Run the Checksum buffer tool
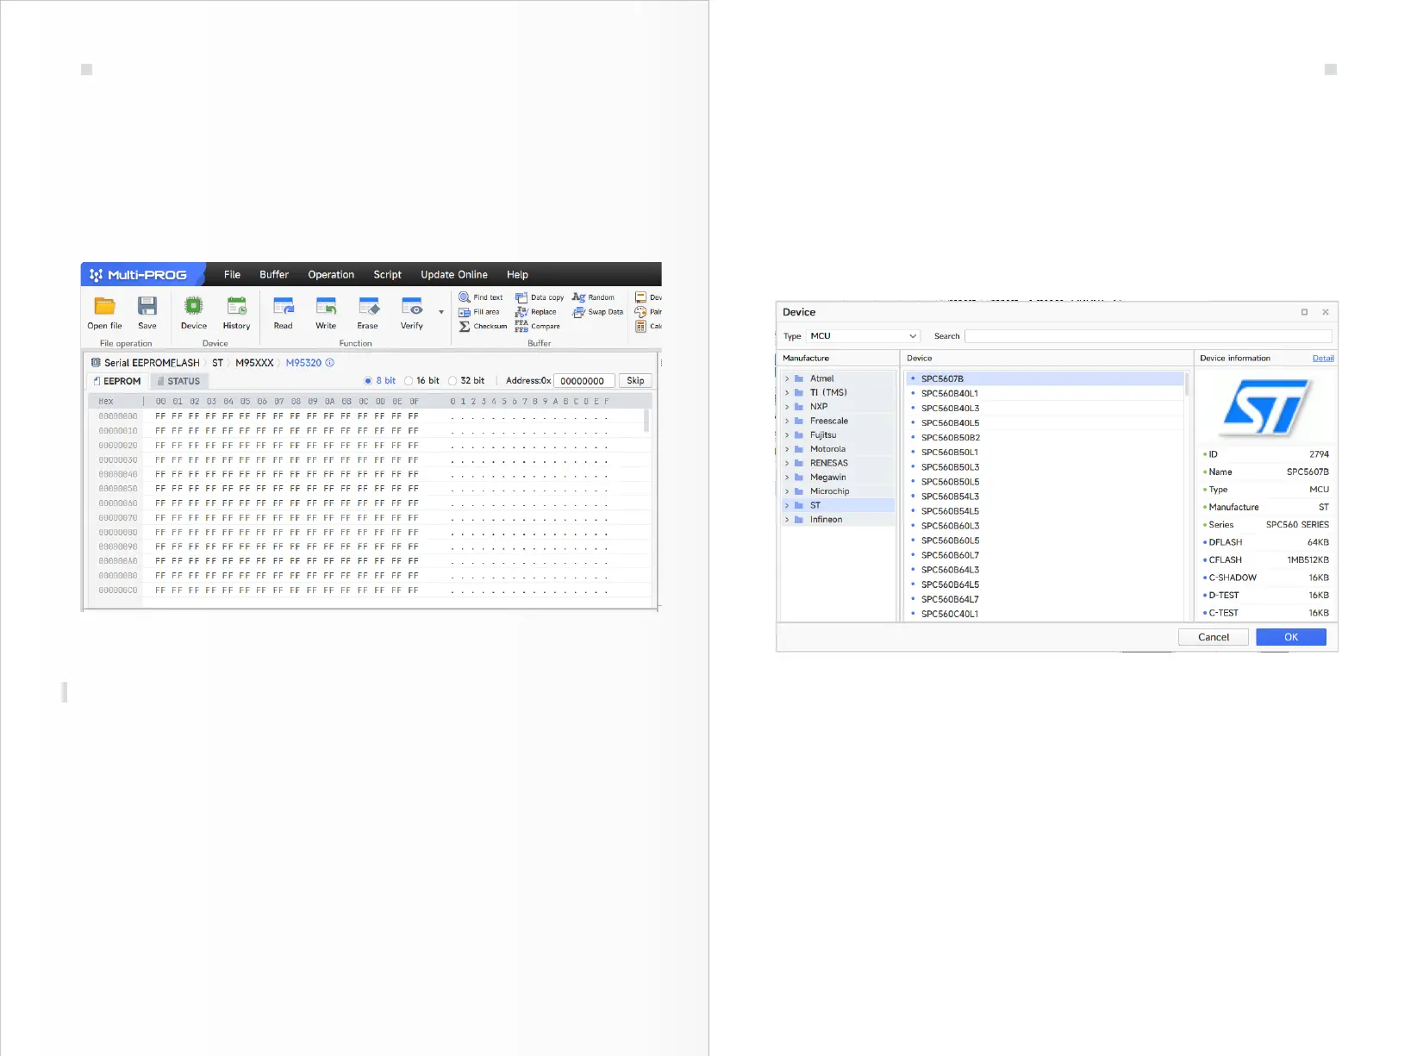Screen dimensions: 1417x1056 pos(484,327)
